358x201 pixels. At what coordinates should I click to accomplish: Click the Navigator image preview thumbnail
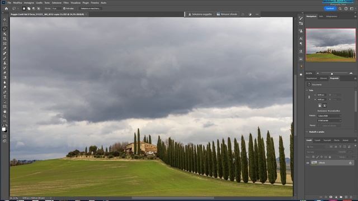(x=331, y=45)
